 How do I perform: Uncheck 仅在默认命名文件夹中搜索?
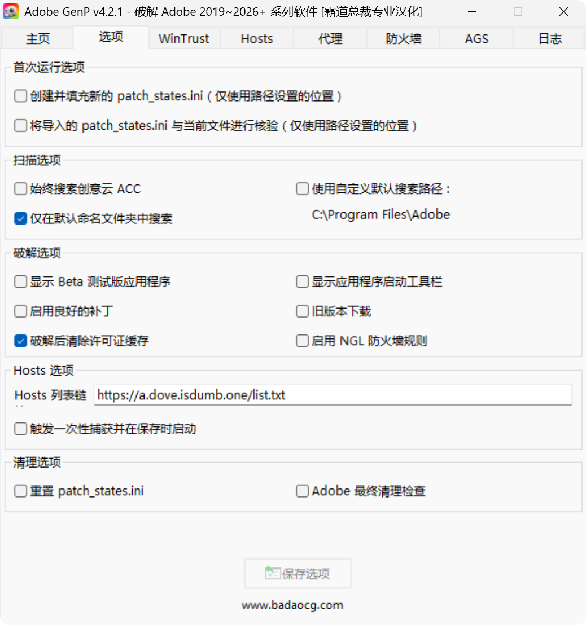(20, 218)
